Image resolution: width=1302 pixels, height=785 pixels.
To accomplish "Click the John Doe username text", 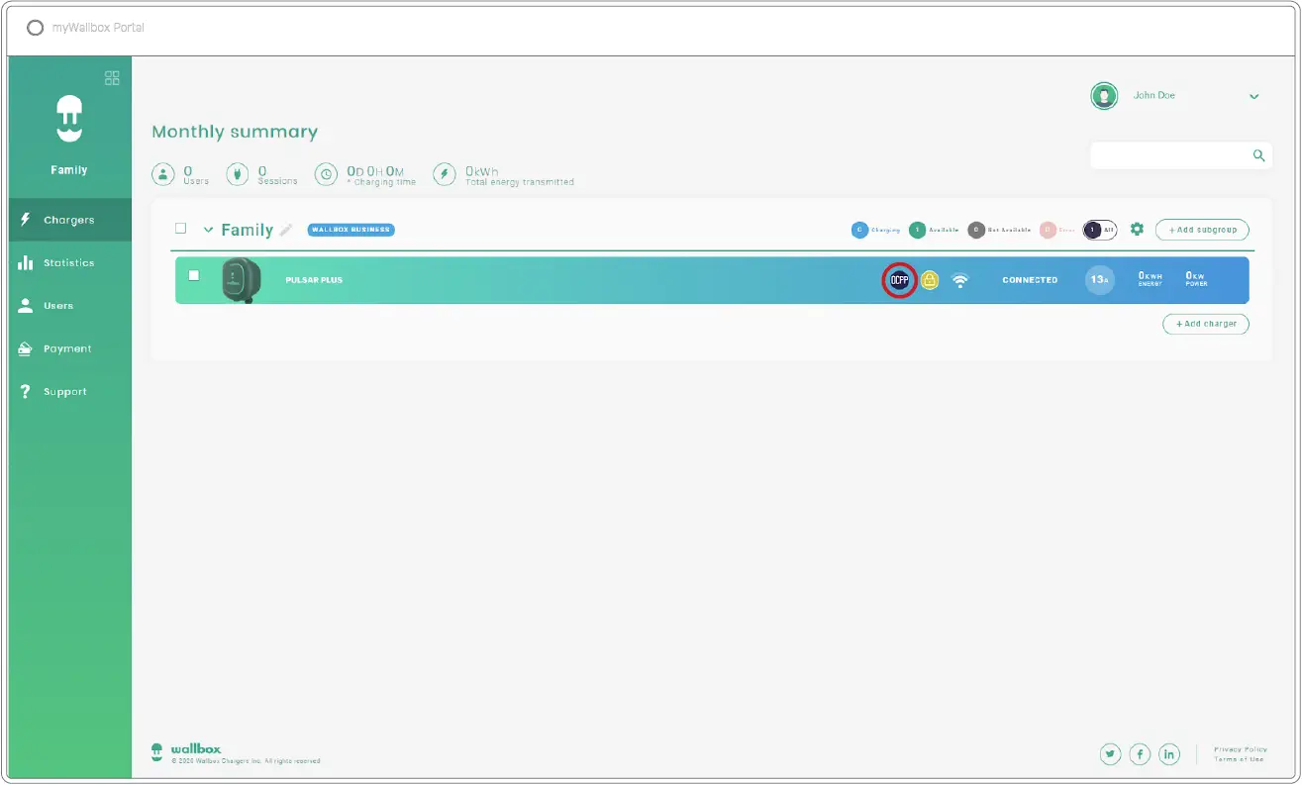I will (x=1154, y=96).
